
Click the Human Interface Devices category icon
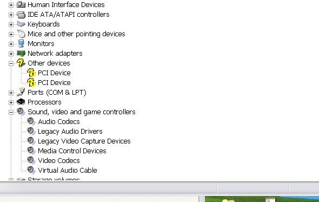[x=21, y=4]
